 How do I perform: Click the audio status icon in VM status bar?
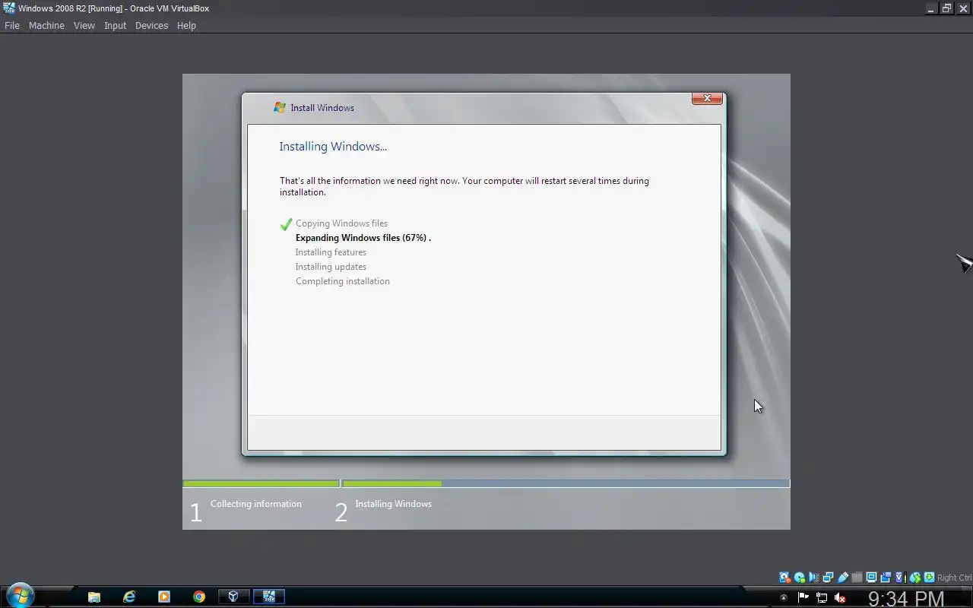pos(813,578)
